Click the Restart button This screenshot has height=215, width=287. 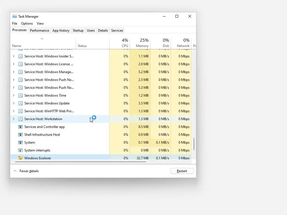[x=182, y=171]
